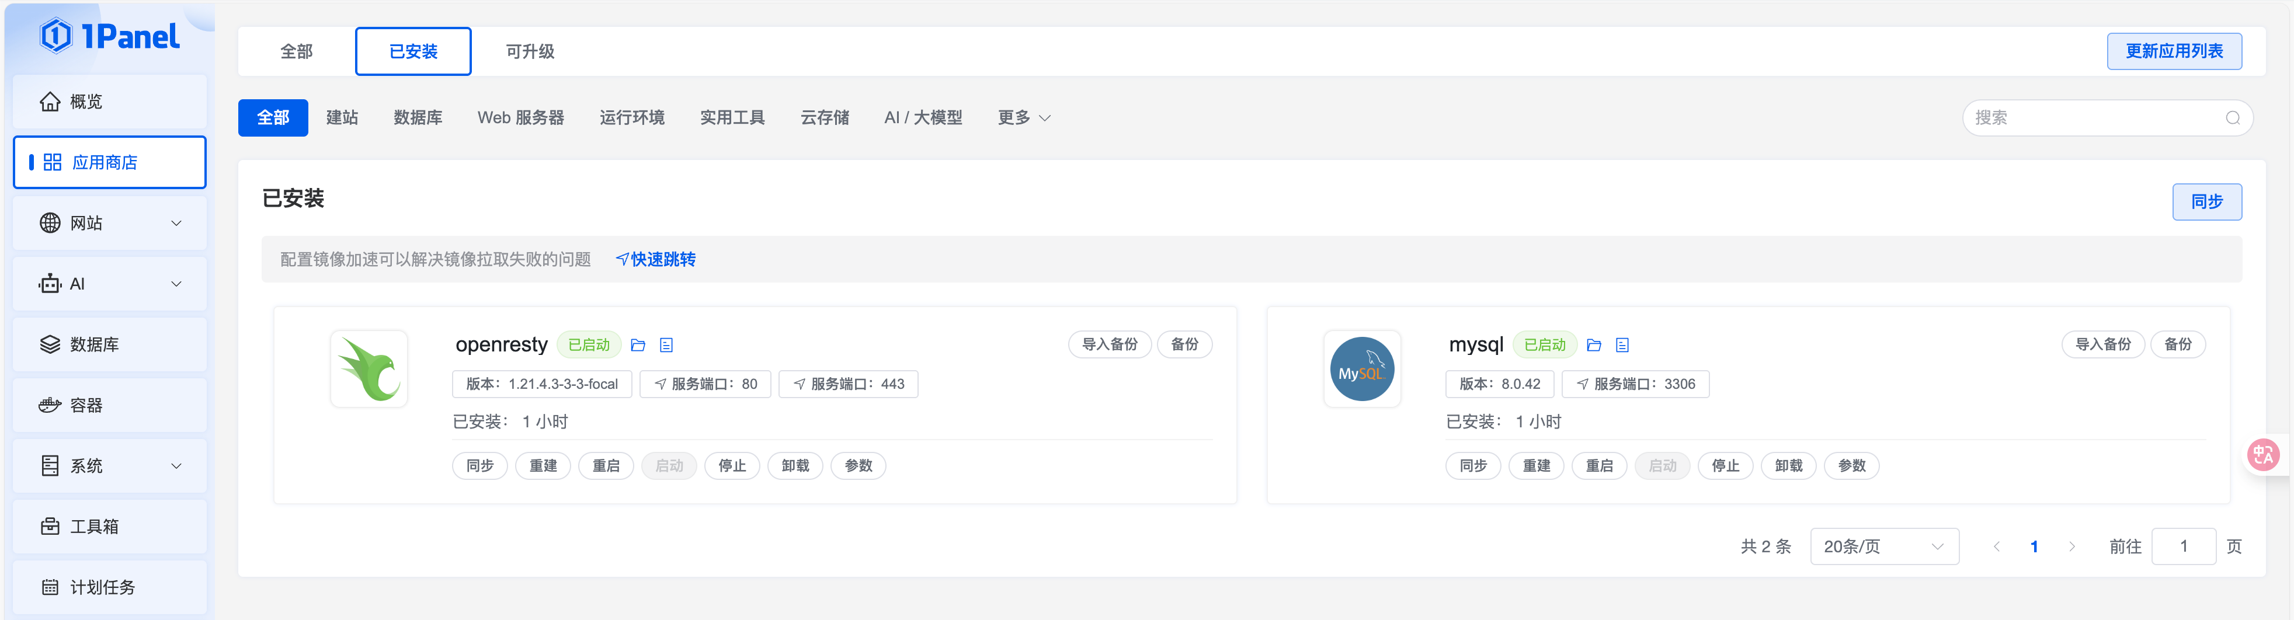2294x620 pixels.
Task: Open the 更多 category dropdown
Action: [x=1024, y=117]
